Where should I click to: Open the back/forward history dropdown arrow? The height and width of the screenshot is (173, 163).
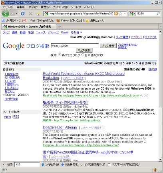pos(16,14)
